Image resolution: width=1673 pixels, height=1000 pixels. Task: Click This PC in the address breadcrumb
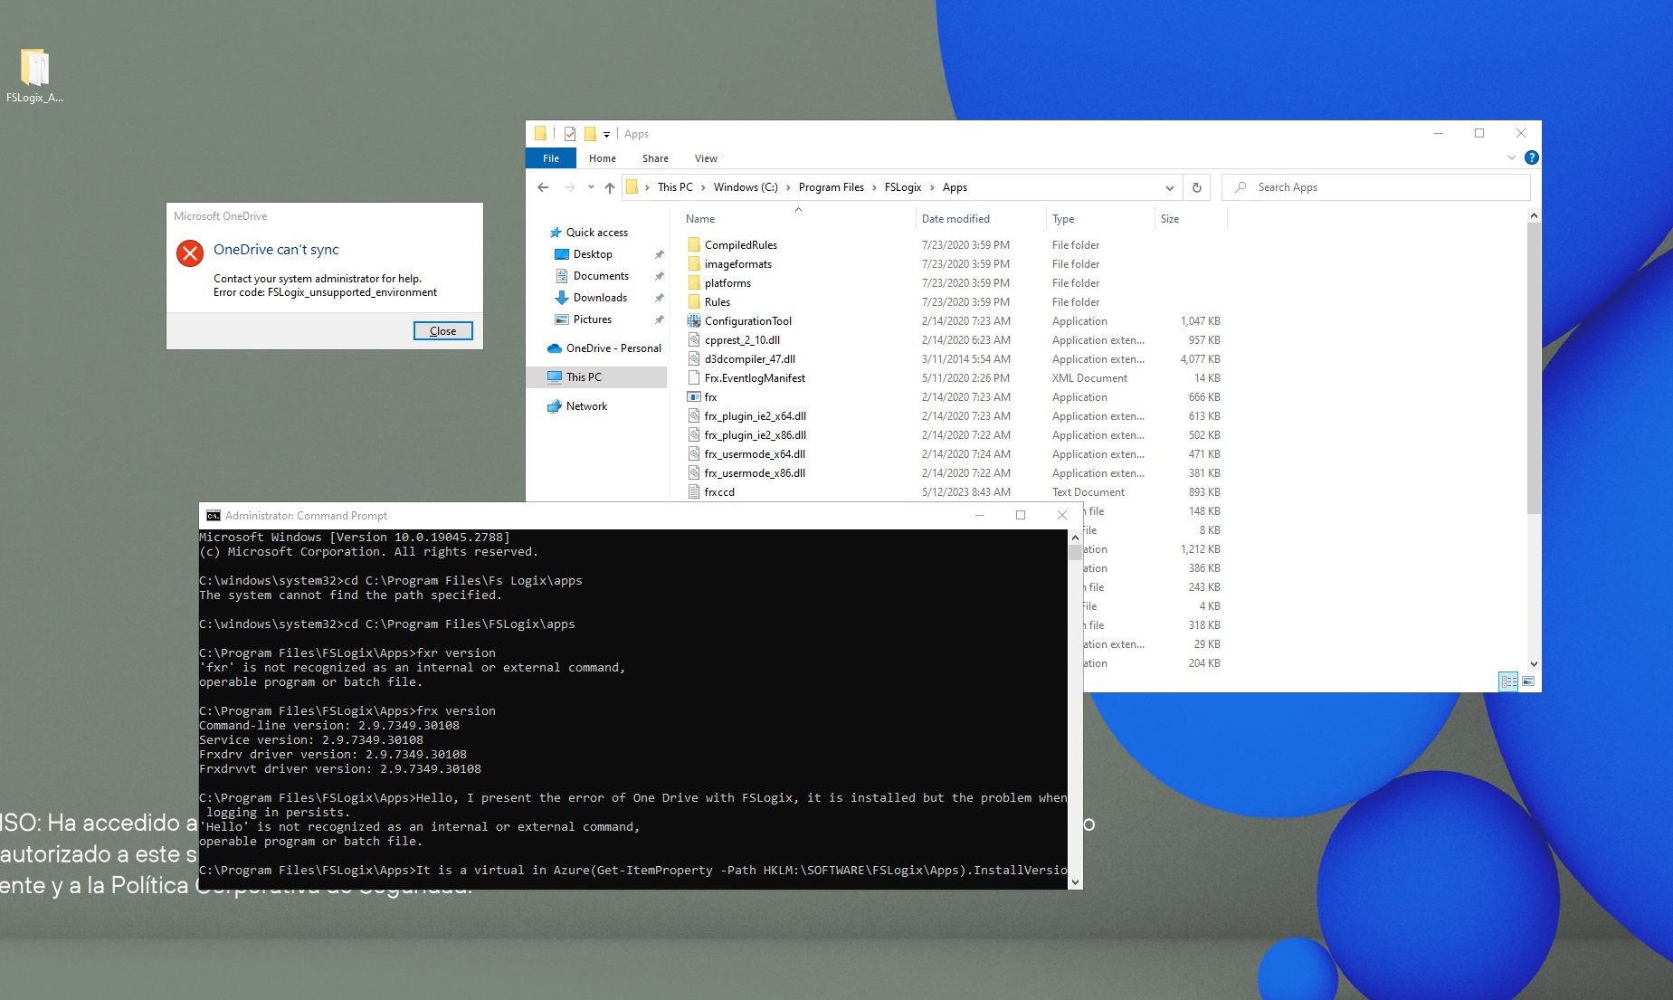[675, 187]
